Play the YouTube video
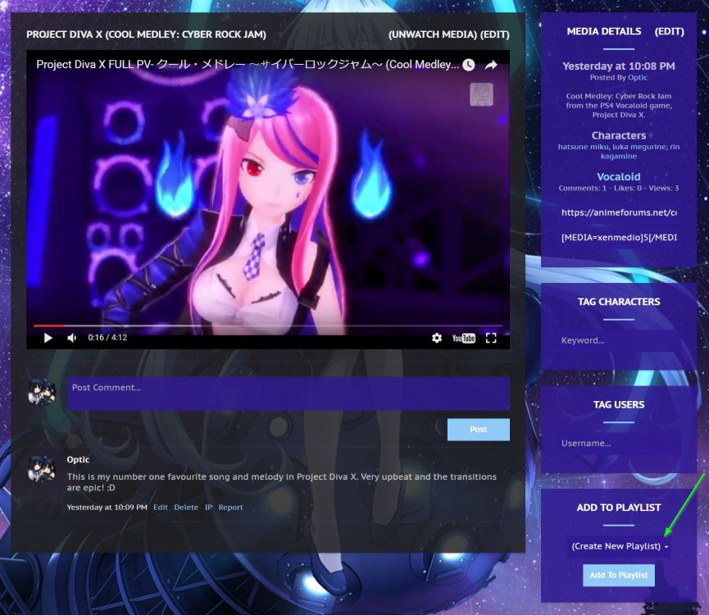The width and height of the screenshot is (709, 615). pyautogui.click(x=48, y=338)
